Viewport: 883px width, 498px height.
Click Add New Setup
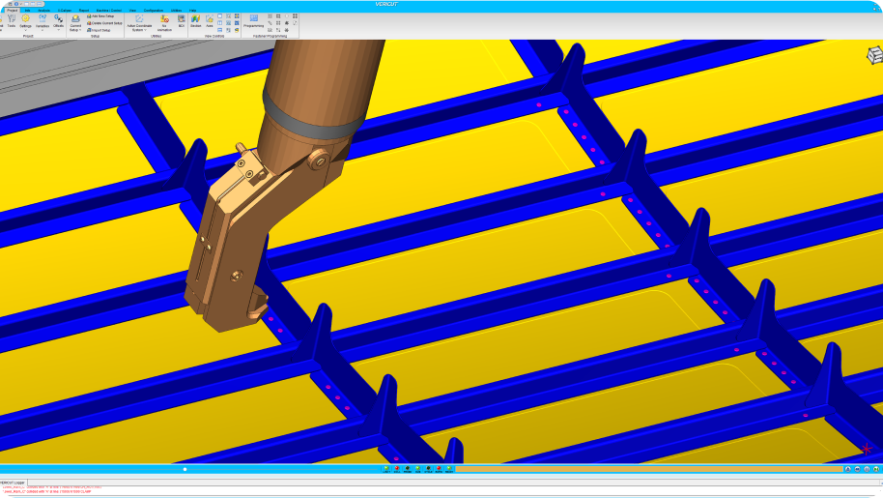pos(101,16)
